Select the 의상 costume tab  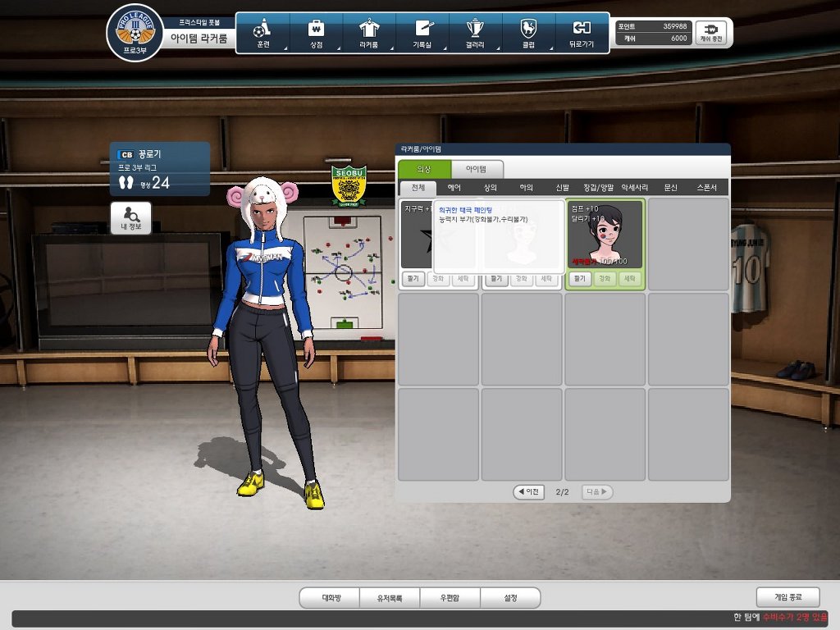[x=423, y=169]
